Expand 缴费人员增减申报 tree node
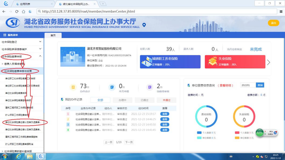This screenshot has height=160, width=285. tap(3, 64)
